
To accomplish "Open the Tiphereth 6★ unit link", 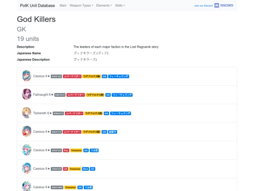I will (x=42, y=113).
